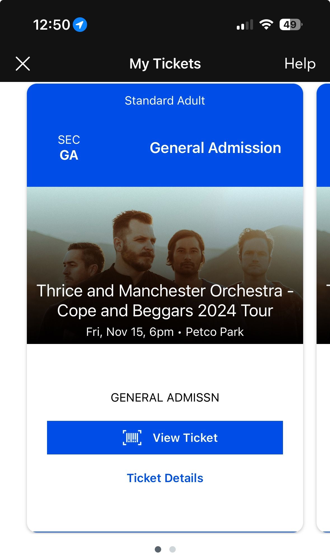Tap the Fri, Nov 15 Petco Park date line

coord(165,332)
